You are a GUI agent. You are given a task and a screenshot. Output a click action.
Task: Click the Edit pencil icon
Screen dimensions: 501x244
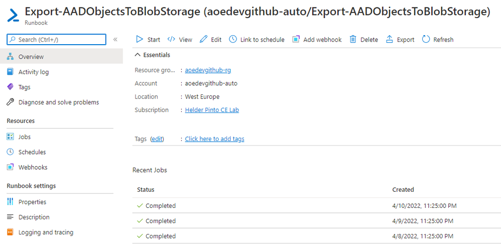203,39
